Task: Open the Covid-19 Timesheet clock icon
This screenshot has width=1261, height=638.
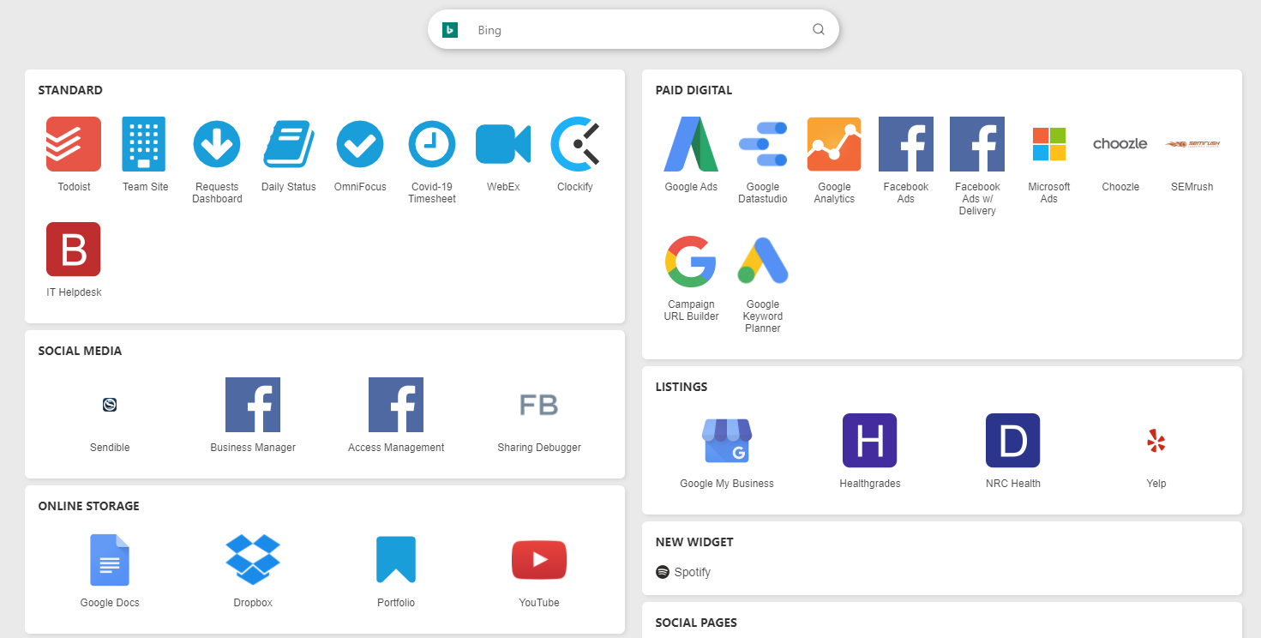Action: (x=432, y=144)
